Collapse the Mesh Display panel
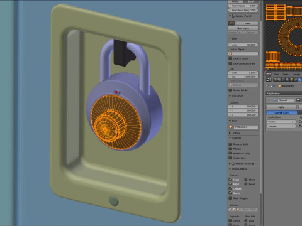Screen dimensions: 302x226 [x=230, y=169]
